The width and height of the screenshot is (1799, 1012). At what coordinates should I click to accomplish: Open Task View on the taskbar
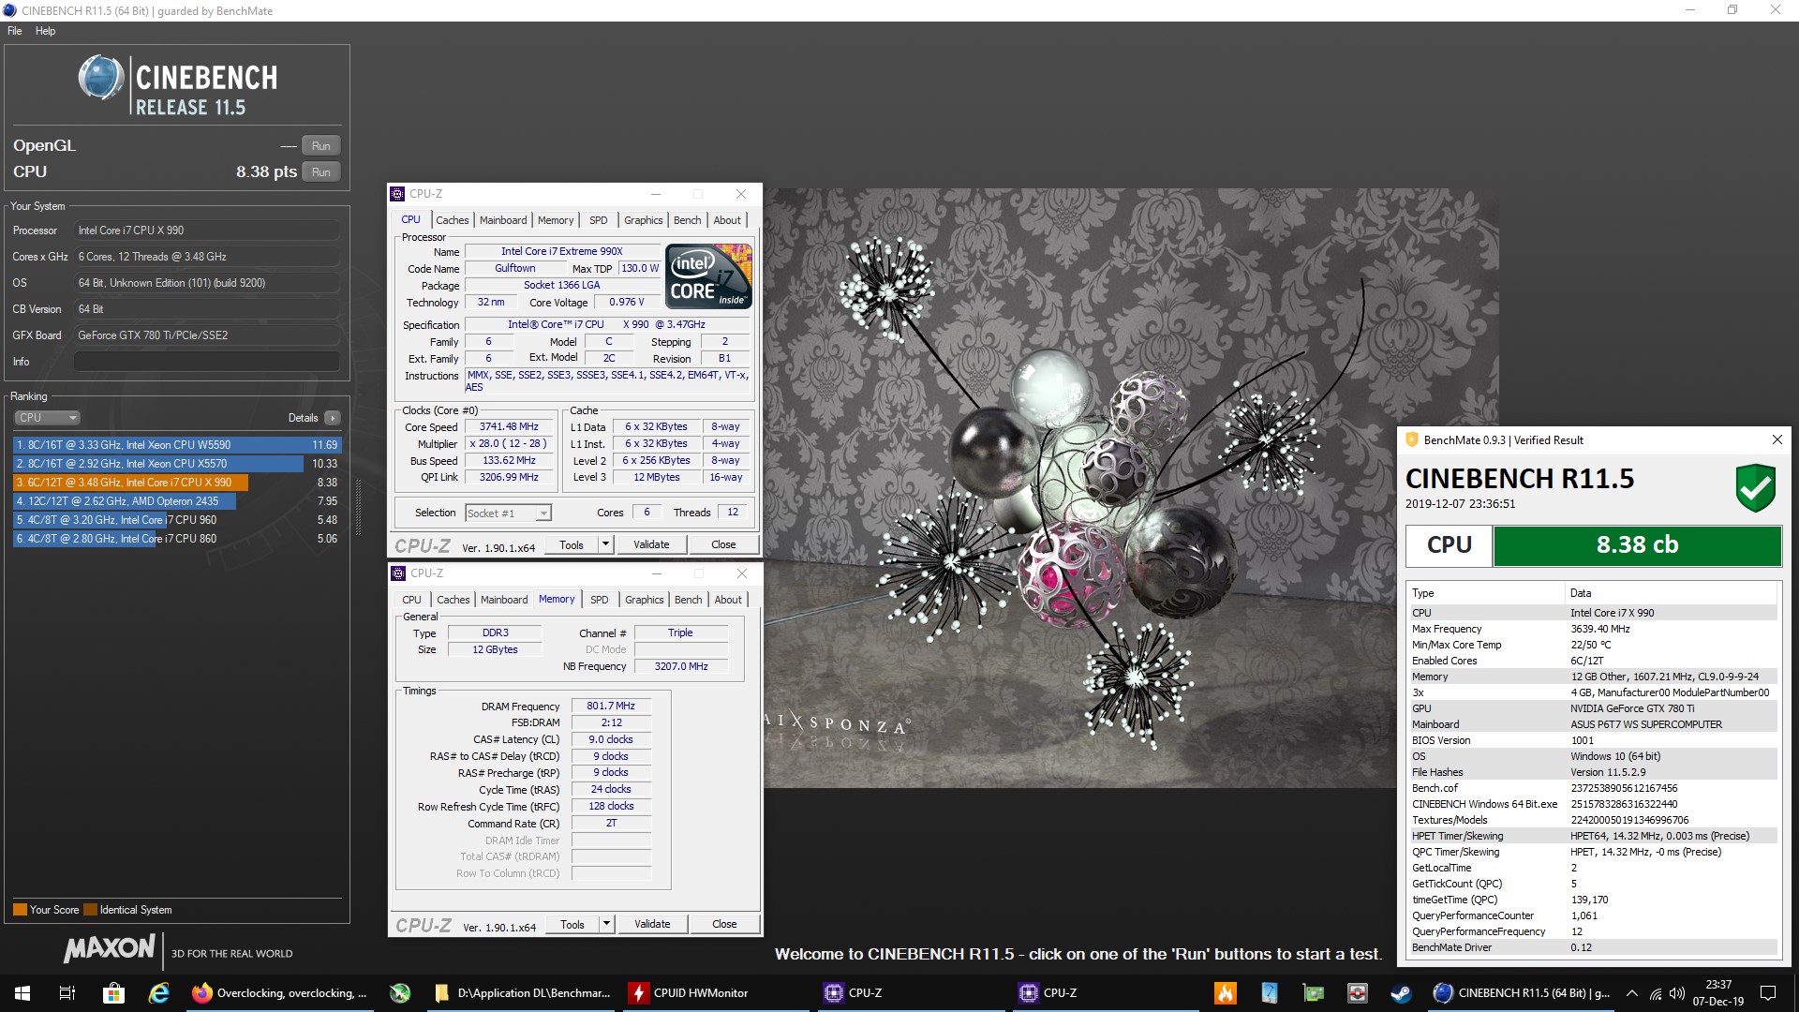67,993
